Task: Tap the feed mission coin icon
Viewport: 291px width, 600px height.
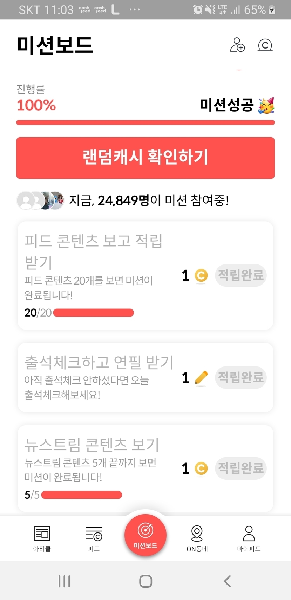Action: tap(201, 275)
